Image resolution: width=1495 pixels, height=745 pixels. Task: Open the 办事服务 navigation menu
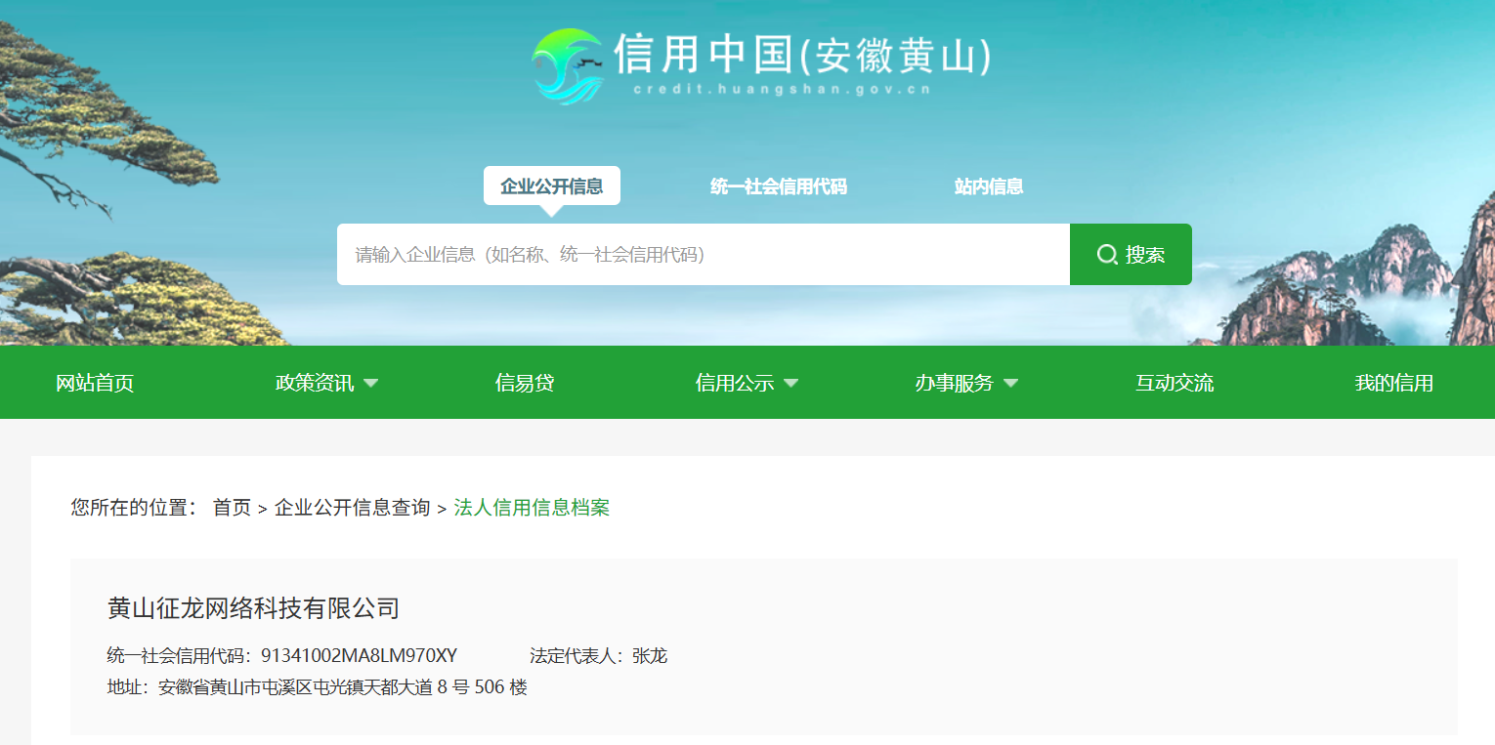click(955, 383)
